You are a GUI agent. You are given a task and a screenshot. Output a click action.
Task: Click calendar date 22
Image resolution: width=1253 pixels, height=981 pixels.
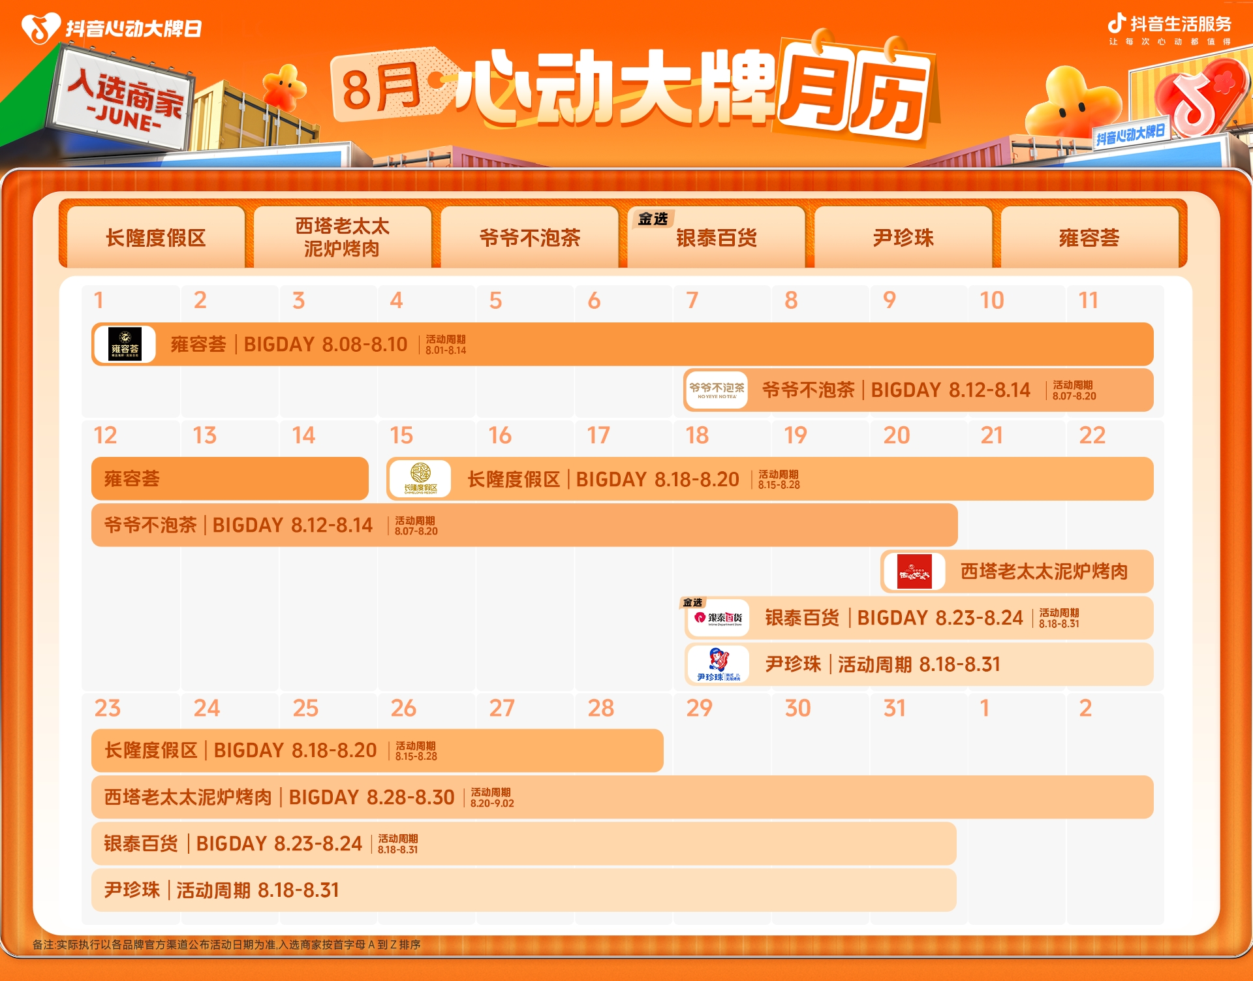coord(1092,435)
